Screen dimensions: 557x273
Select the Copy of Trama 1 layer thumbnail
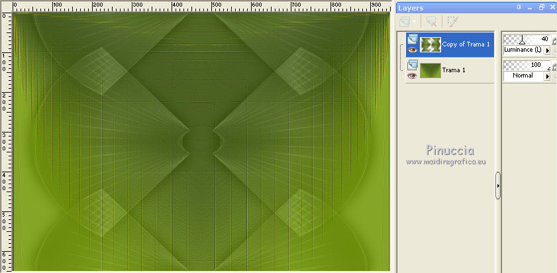[430, 45]
